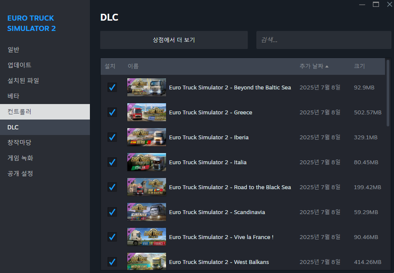Sort the list by 이름 column
The height and width of the screenshot is (273, 394).
coord(133,66)
